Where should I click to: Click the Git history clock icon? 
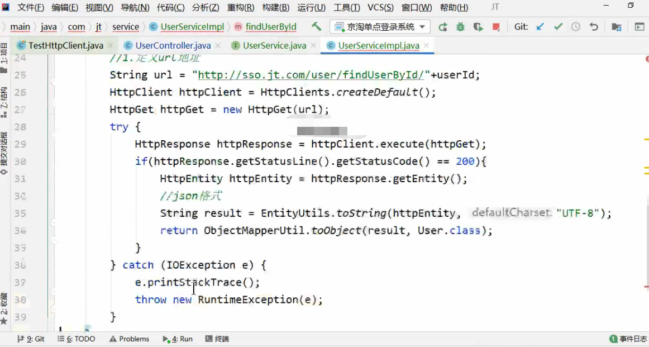click(576, 27)
